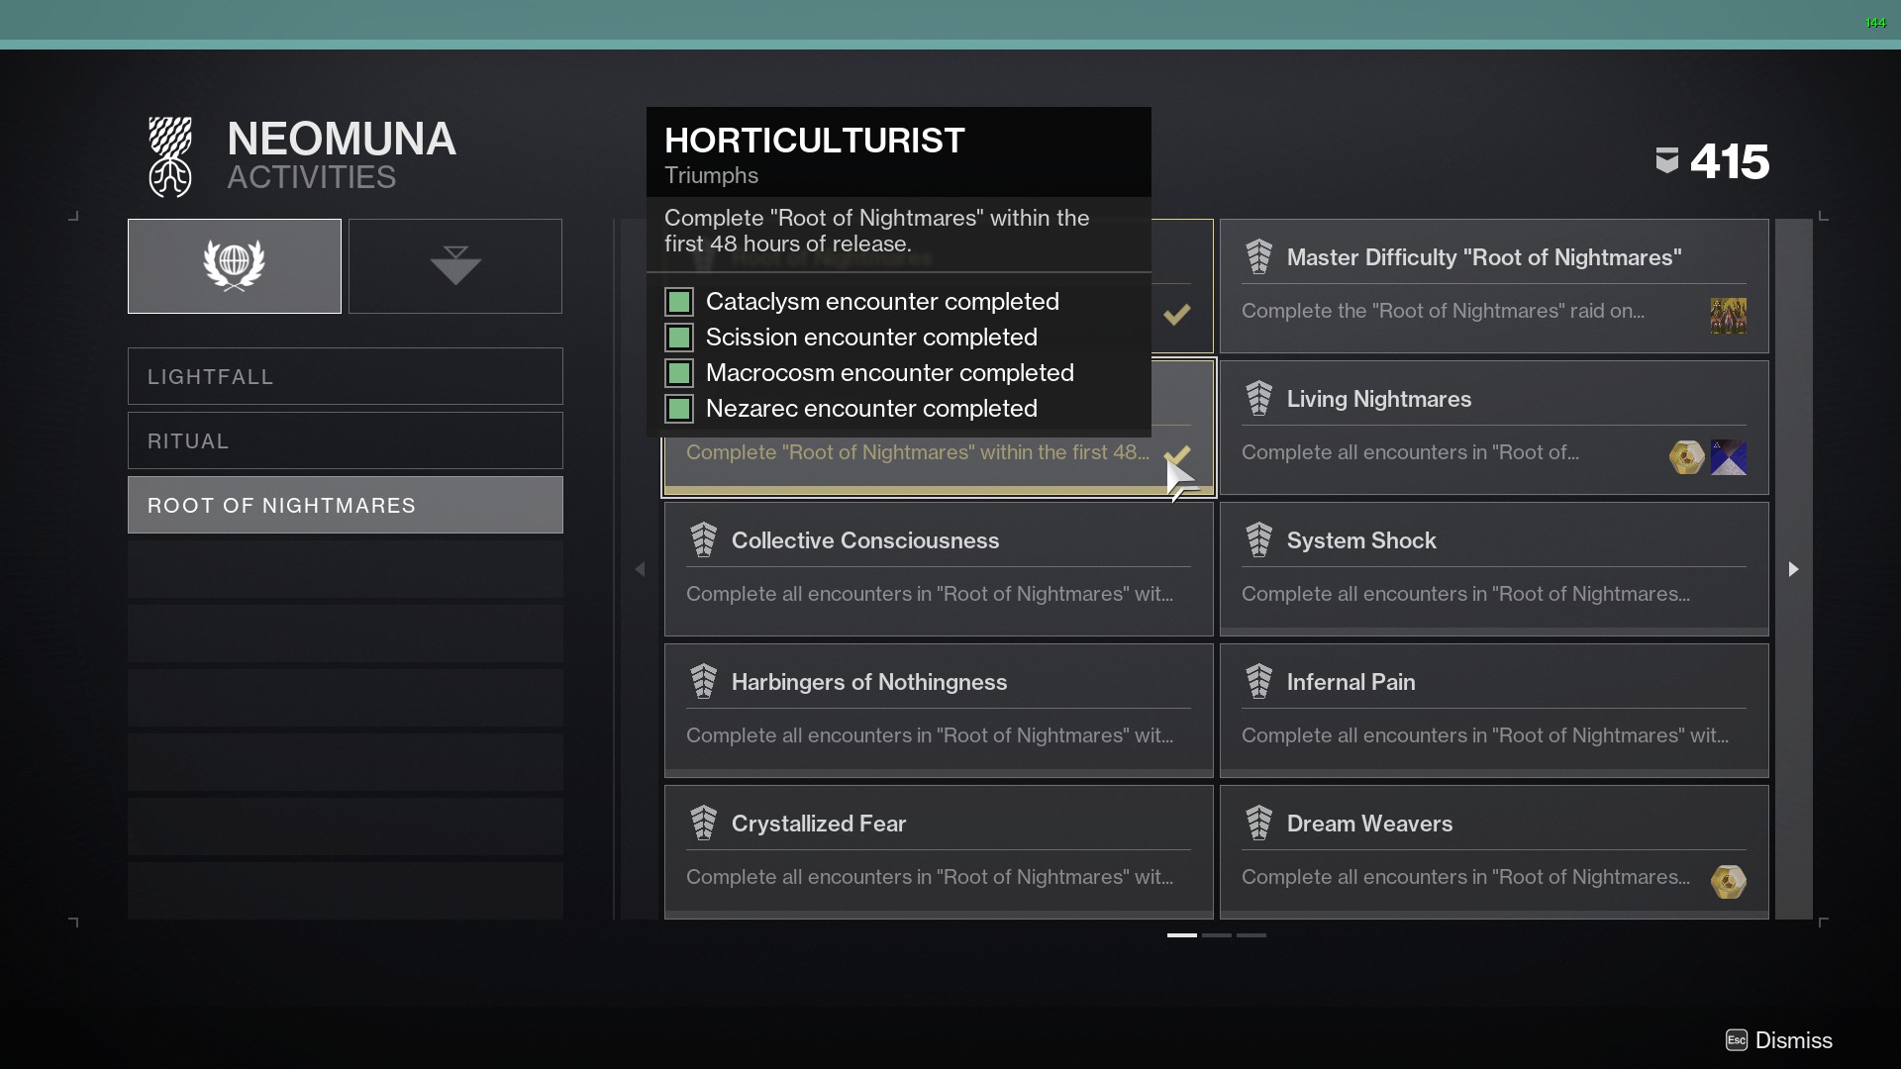Select the Root of Nightmares category tab
1901x1069 pixels.
345,505
